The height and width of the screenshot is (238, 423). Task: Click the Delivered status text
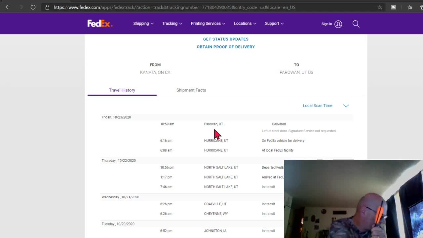279,124
